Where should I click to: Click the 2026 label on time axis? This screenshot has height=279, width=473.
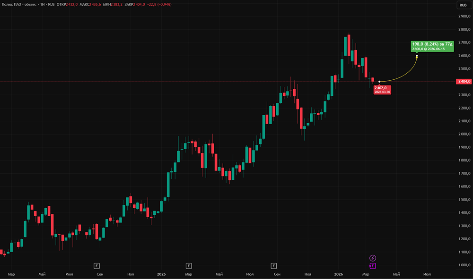[x=339, y=274]
